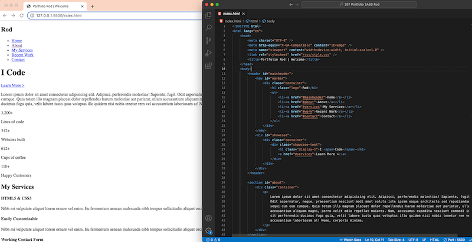Change the HTML language mode
The image size is (472, 242).
(x=435, y=240)
